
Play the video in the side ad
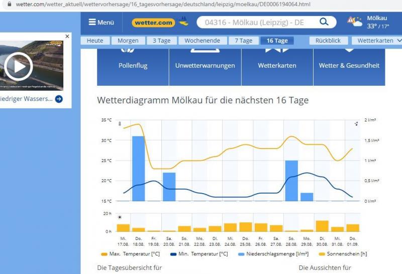click(x=18, y=66)
